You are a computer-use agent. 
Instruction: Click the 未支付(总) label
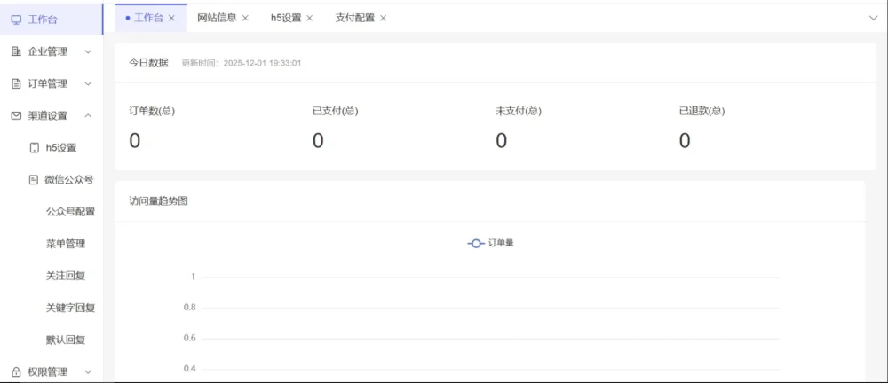519,112
